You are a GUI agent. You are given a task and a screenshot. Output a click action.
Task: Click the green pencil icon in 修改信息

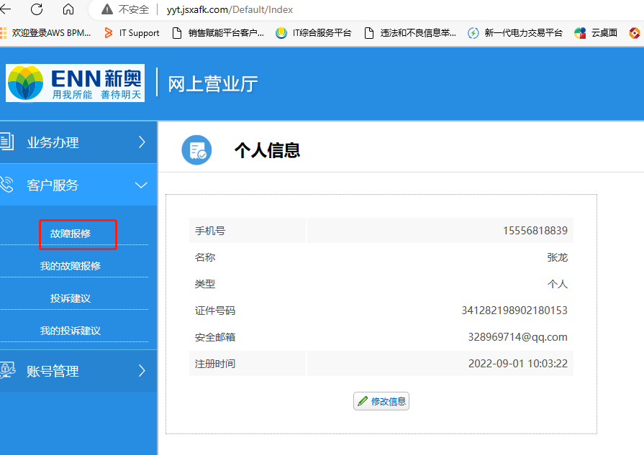(363, 401)
